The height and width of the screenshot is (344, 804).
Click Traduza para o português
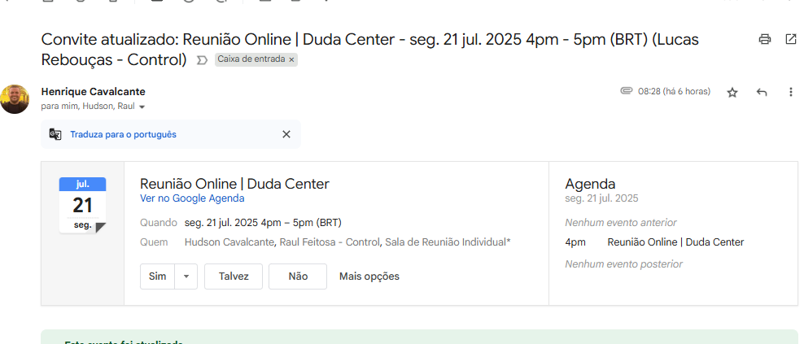[123, 134]
